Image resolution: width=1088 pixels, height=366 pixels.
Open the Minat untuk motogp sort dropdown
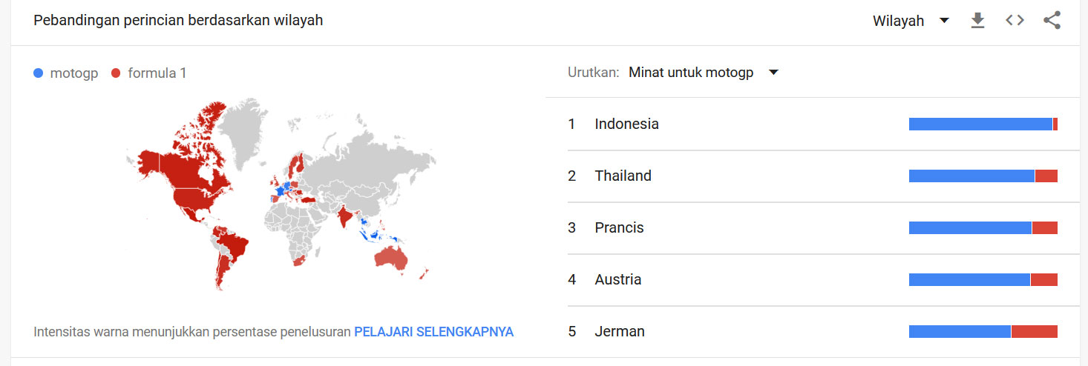point(703,73)
